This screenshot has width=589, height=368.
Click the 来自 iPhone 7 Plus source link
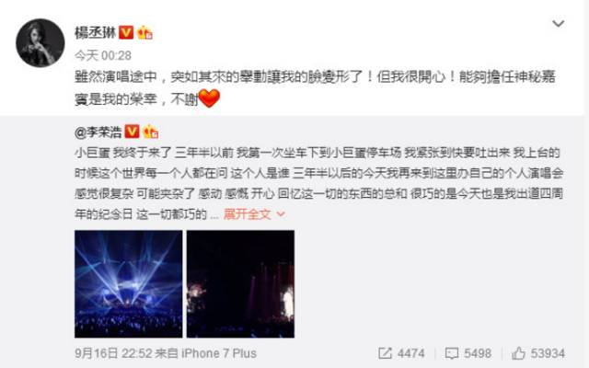click(x=206, y=353)
